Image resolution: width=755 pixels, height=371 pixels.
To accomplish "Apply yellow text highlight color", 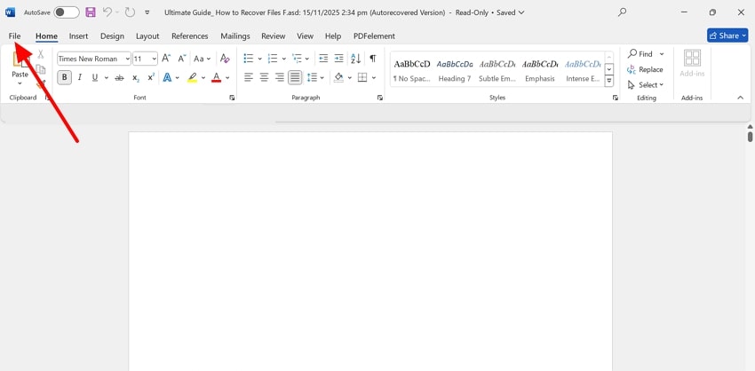I will click(193, 77).
